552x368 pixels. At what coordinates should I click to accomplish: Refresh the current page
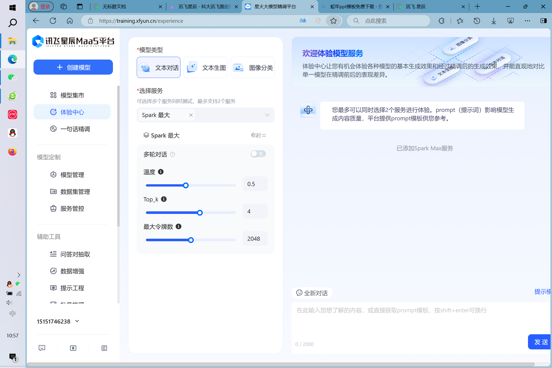point(53,21)
